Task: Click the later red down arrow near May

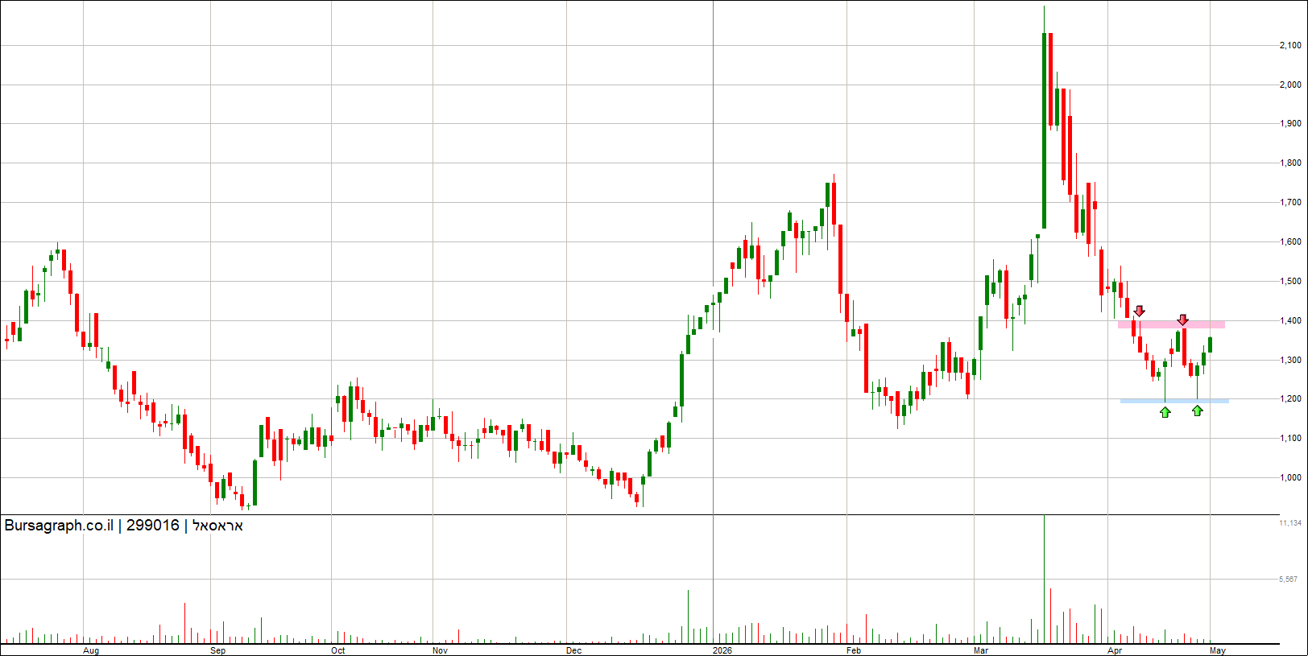Action: click(1182, 320)
